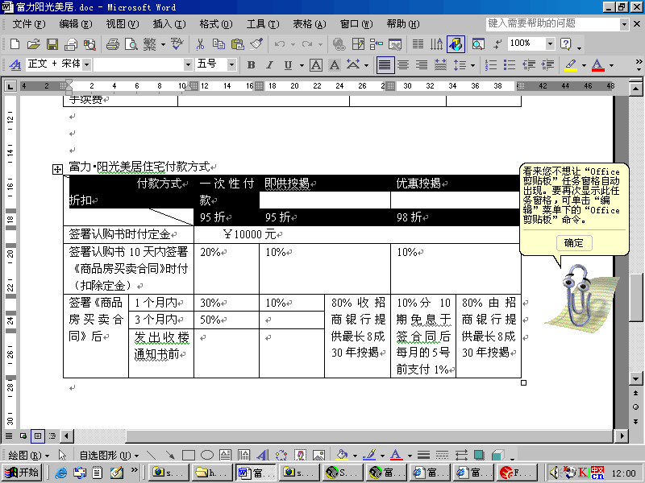Viewport: 645px width, 483px height.
Task: Click the help question input box
Action: [552, 24]
